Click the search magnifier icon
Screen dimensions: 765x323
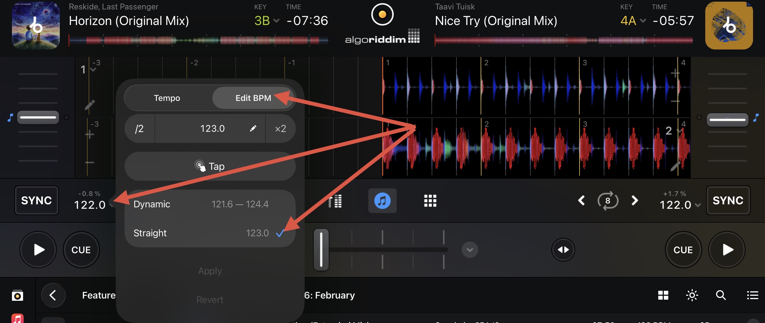[721, 295]
